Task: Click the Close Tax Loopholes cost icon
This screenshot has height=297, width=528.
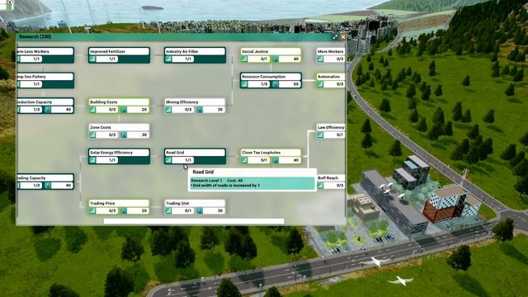Action: point(276,160)
